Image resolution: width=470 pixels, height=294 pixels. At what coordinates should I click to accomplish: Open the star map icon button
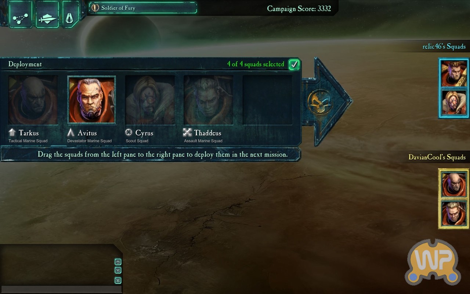(x=20, y=14)
